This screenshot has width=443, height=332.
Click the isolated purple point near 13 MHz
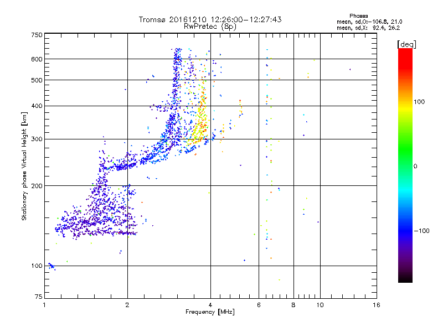coord(350,69)
